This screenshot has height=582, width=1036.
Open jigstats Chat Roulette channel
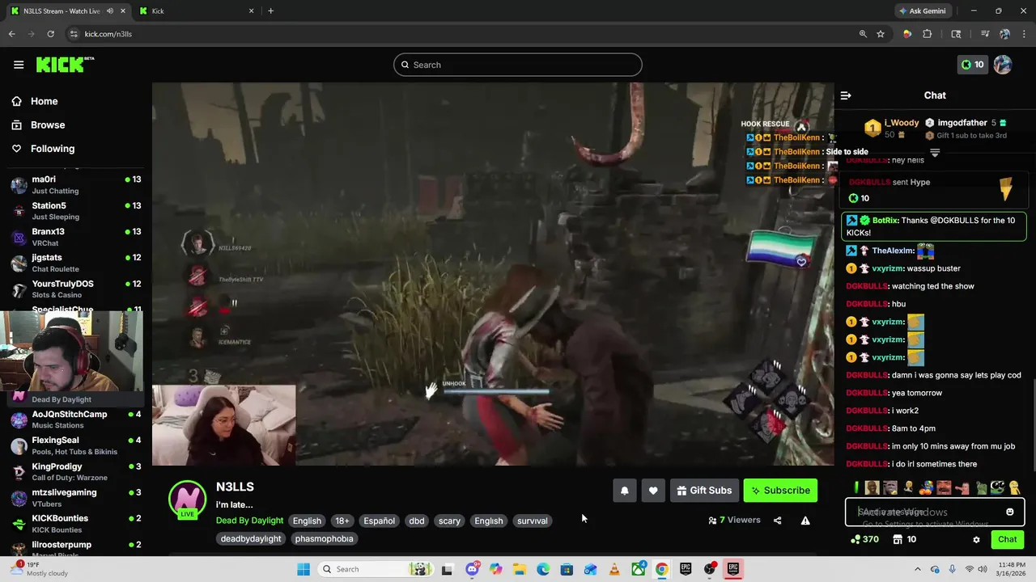click(75, 262)
